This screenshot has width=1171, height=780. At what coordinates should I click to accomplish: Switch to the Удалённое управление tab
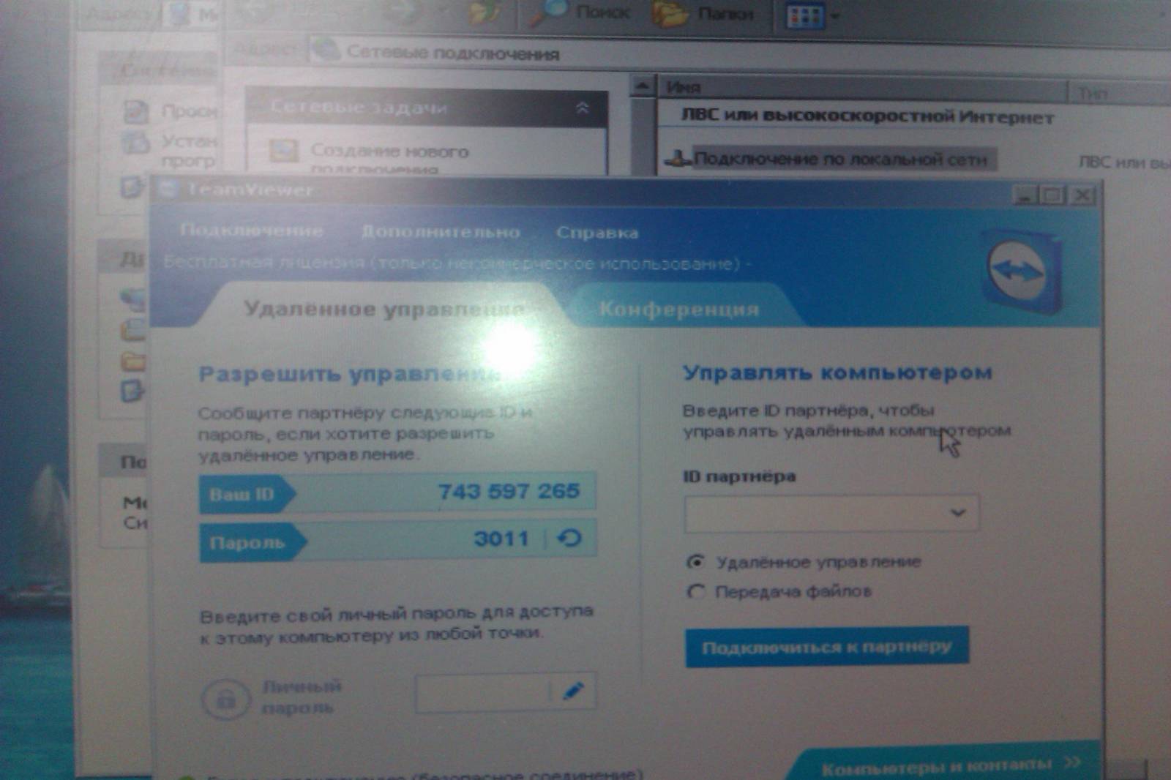(384, 309)
